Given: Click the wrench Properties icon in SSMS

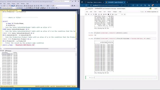Looking at the screenshot, I should (x=74, y=6).
